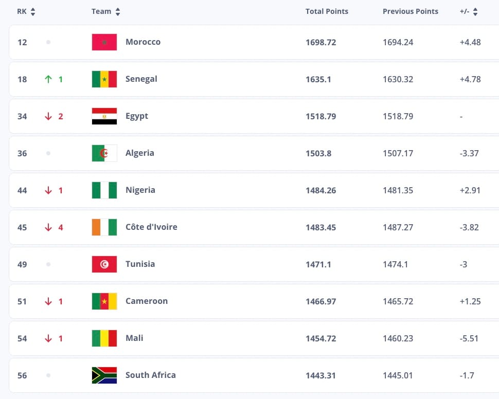The width and height of the screenshot is (499, 399).
Task: Select the Total Points column header
Action: coord(327,11)
